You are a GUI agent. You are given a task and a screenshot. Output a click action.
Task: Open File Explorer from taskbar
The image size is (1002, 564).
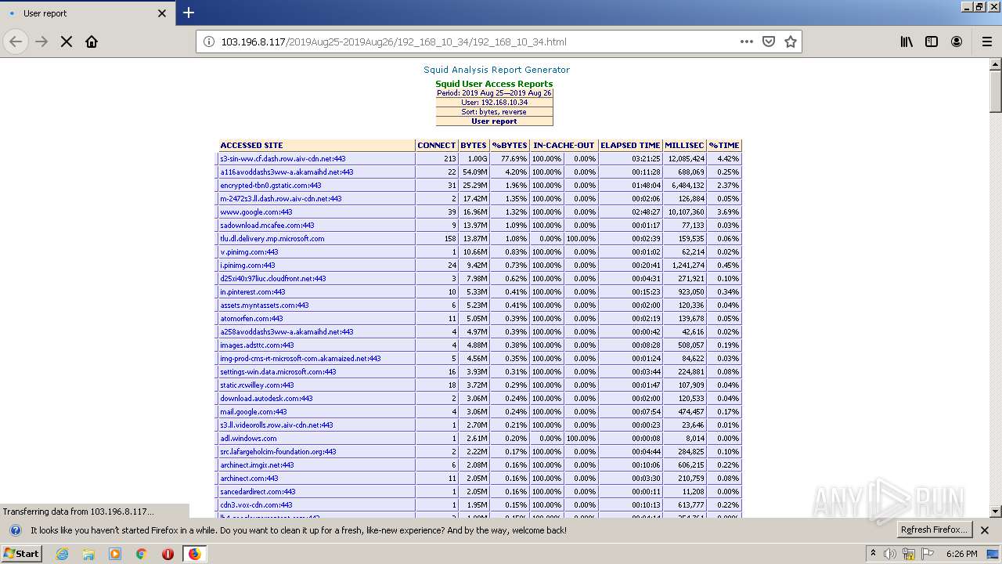[x=88, y=554]
